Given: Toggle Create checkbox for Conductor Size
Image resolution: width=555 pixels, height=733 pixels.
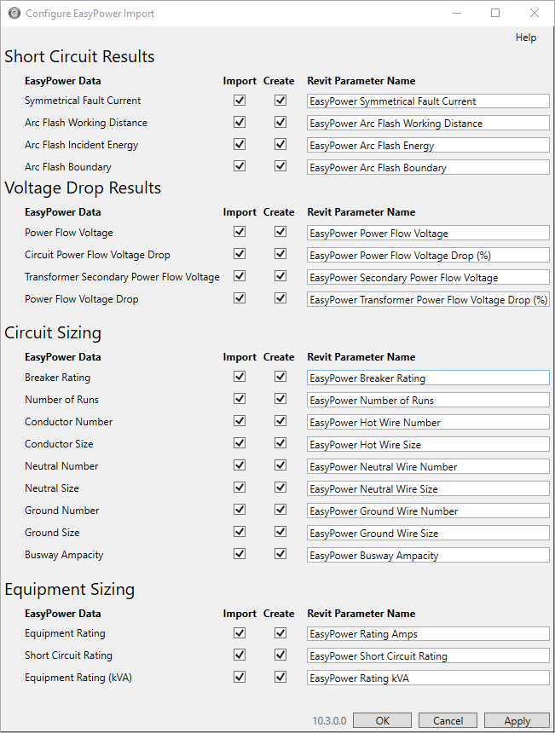Looking at the screenshot, I should (280, 443).
